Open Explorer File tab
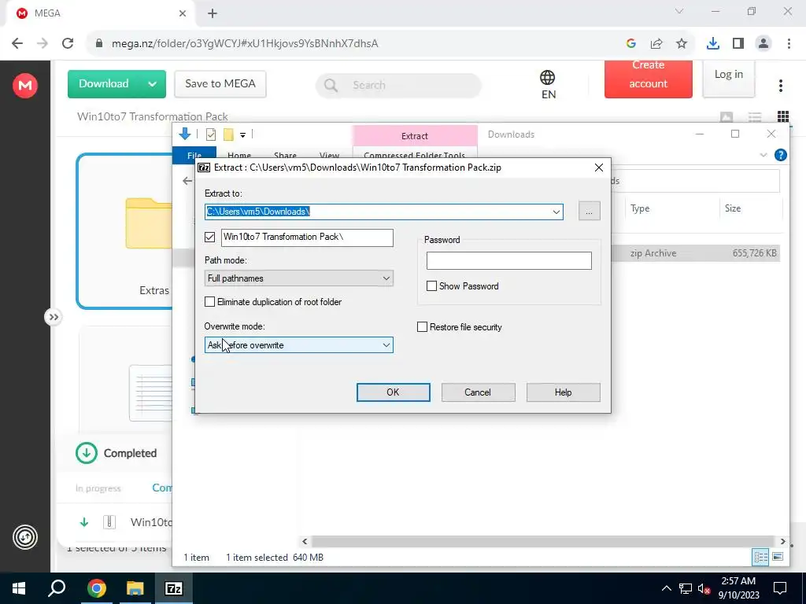The image size is (806, 604). (194, 154)
